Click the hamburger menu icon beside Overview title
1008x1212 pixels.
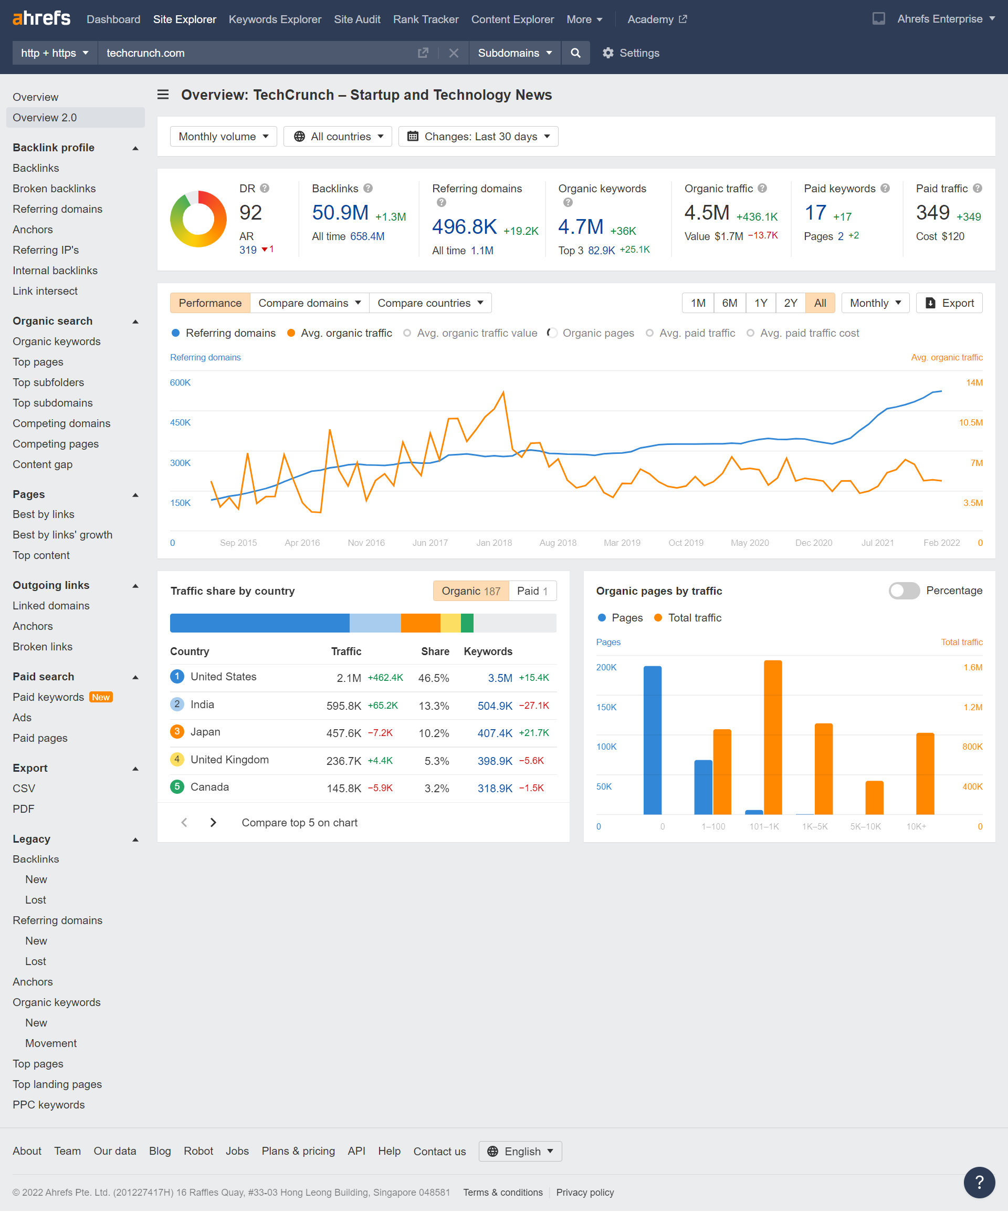163,95
